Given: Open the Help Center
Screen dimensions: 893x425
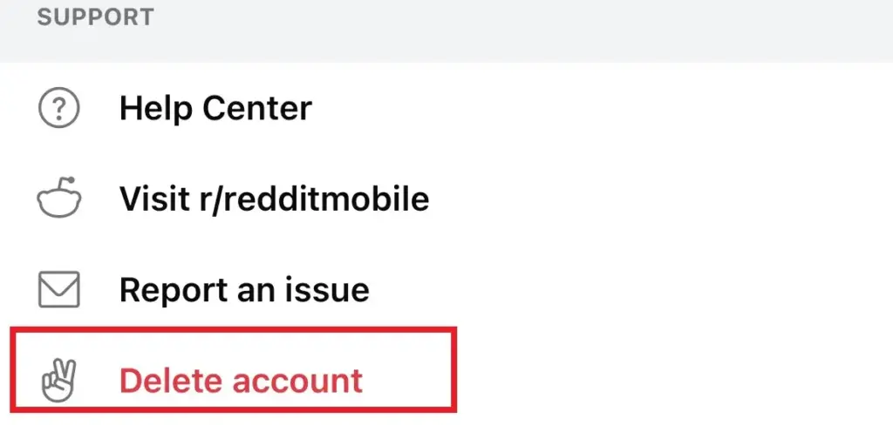Looking at the screenshot, I should click(215, 109).
